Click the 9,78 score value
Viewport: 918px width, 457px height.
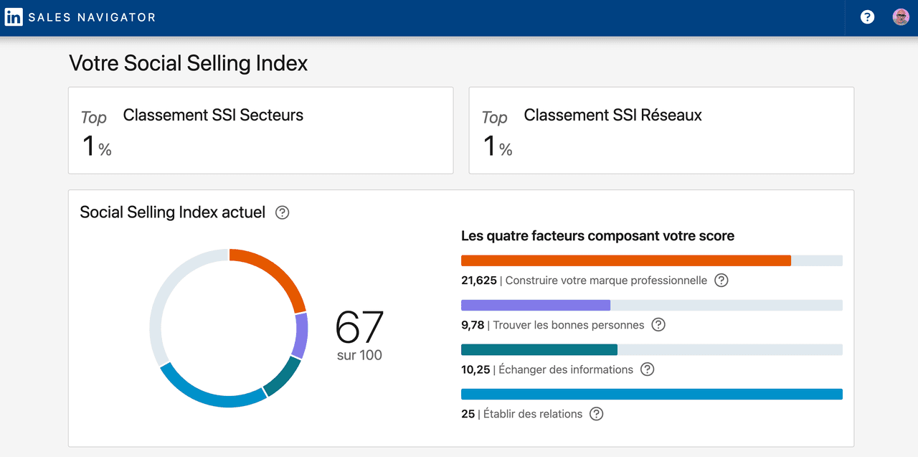473,325
